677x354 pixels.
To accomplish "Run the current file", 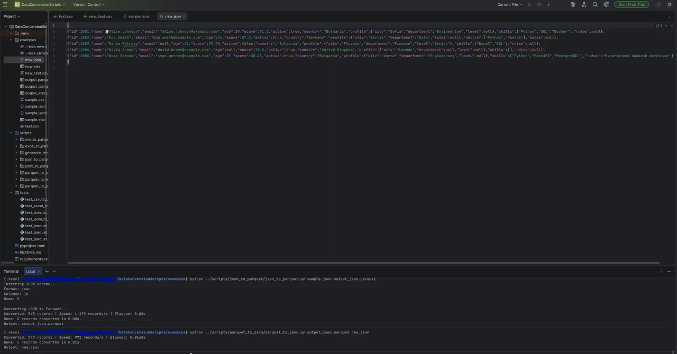I will [530, 4].
